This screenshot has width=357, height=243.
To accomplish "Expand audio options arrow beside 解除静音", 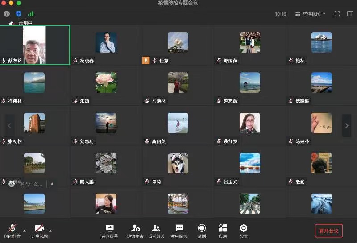I will (25, 231).
